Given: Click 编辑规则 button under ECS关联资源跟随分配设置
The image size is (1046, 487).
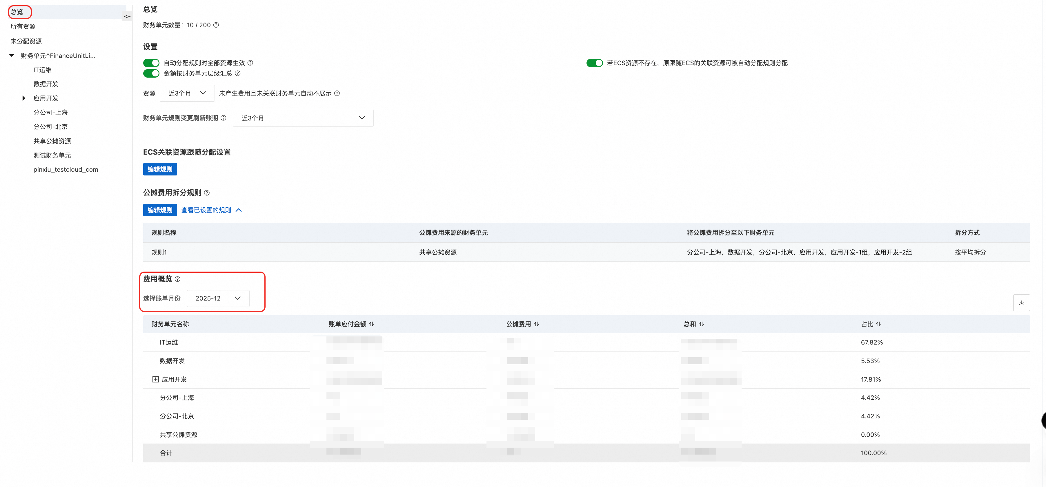Looking at the screenshot, I should click(x=160, y=169).
